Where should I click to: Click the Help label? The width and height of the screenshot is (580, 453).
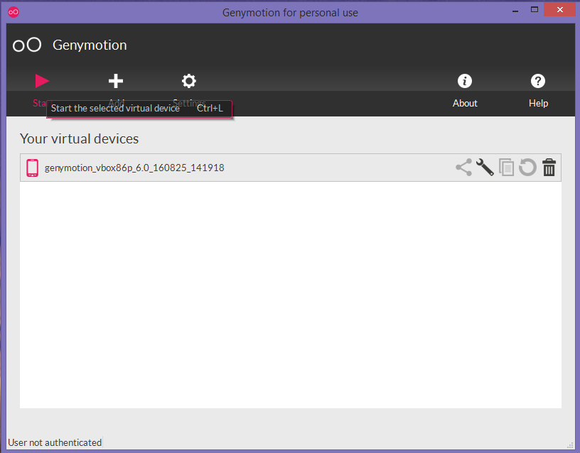[538, 103]
